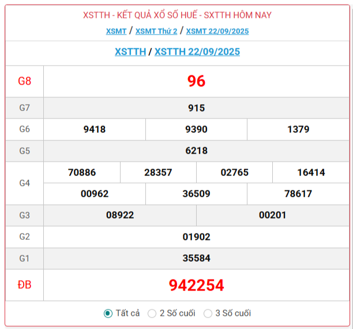Click the G6 number 9418

[95, 129]
